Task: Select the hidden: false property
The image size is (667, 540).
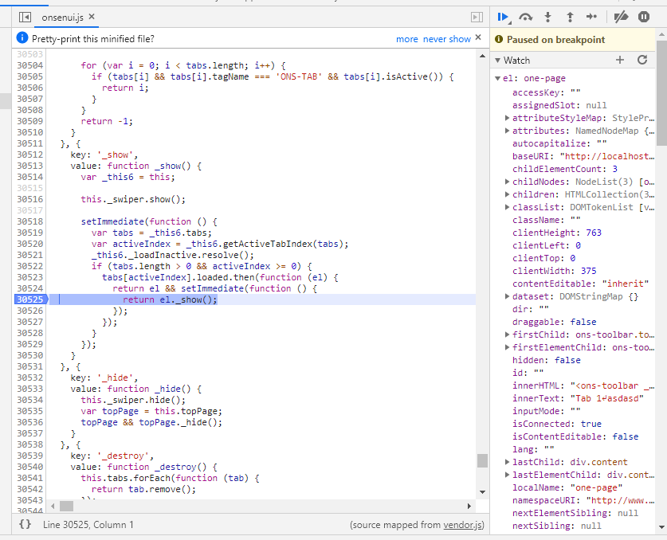Action: pyautogui.click(x=547, y=360)
